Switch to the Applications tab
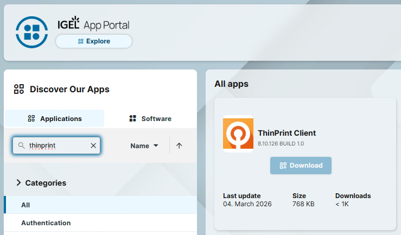The width and height of the screenshot is (401, 235). click(54, 119)
